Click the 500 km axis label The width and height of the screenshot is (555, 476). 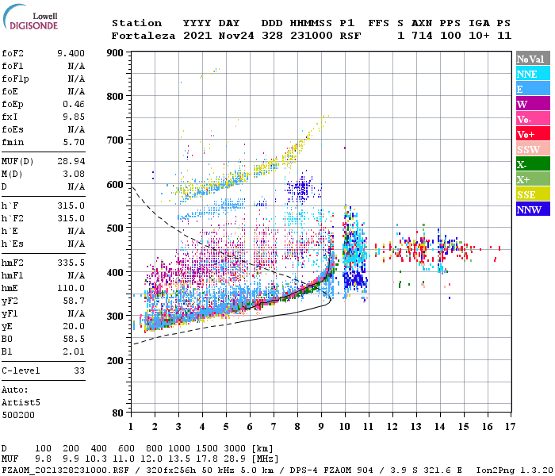click(115, 228)
